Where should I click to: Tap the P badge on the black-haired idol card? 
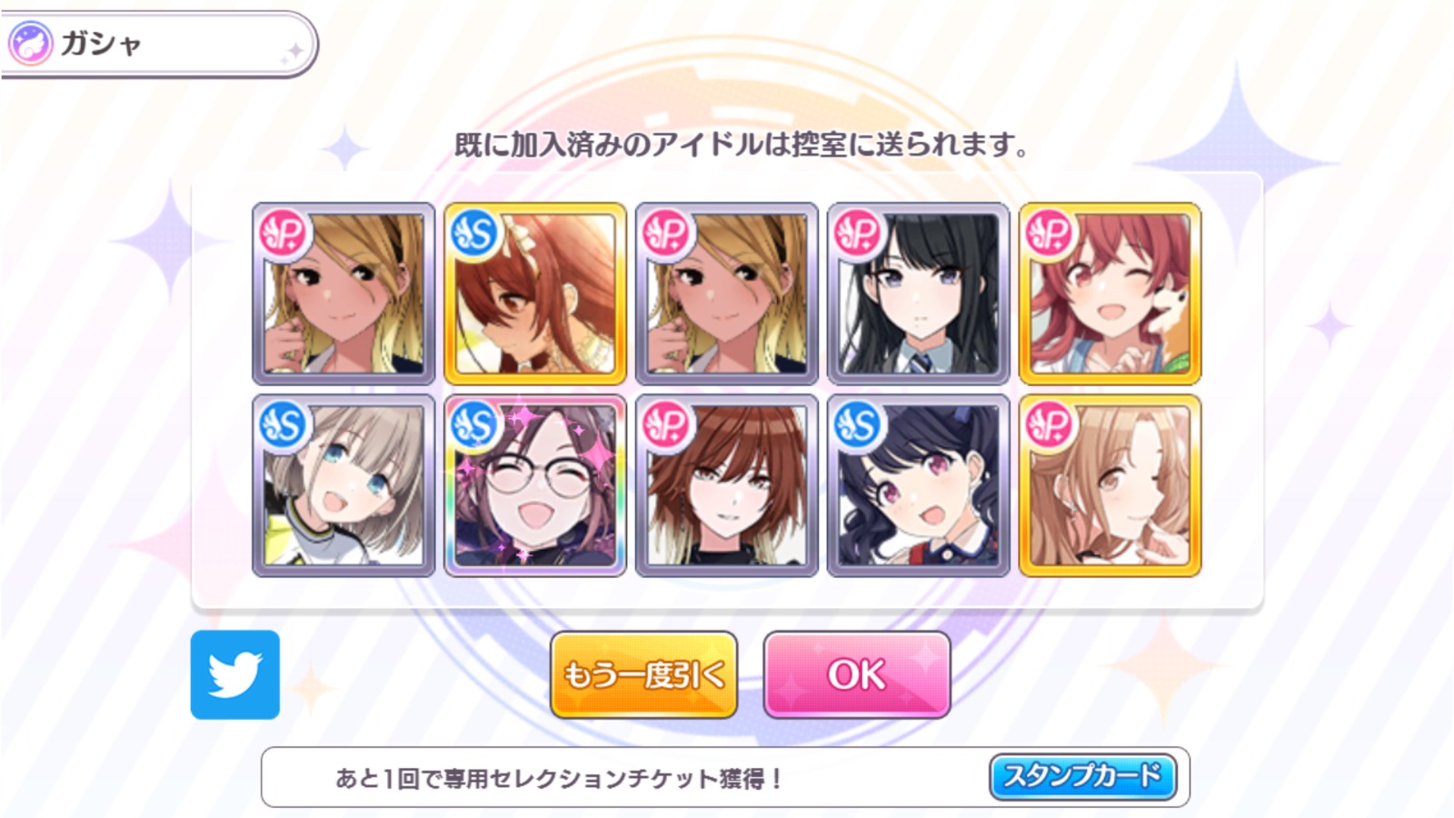(x=858, y=234)
